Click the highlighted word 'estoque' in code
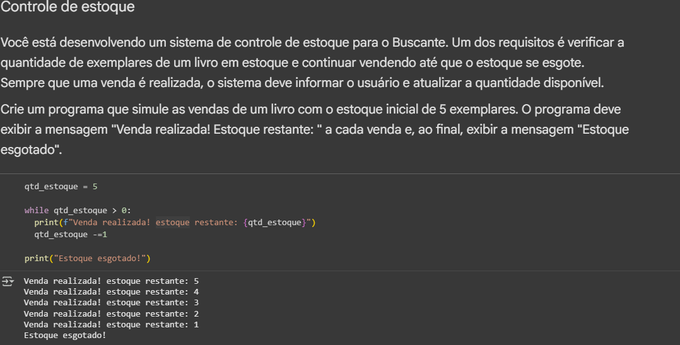680x345 pixels. 172,223
